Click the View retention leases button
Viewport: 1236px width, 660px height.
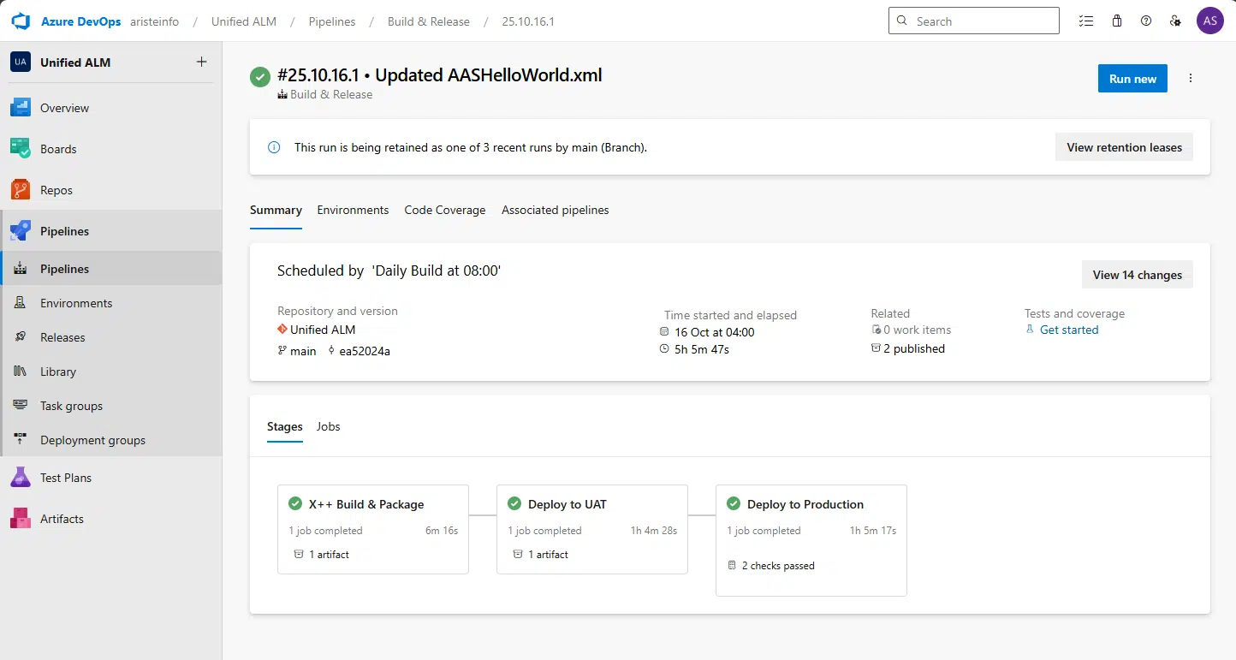tap(1124, 147)
